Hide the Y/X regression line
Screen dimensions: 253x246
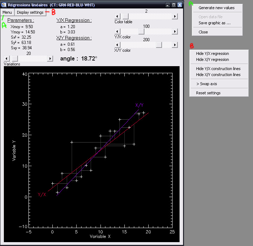(x=212, y=53)
